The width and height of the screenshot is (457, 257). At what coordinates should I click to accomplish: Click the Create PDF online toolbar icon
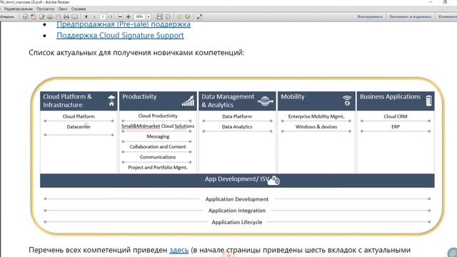26,17
